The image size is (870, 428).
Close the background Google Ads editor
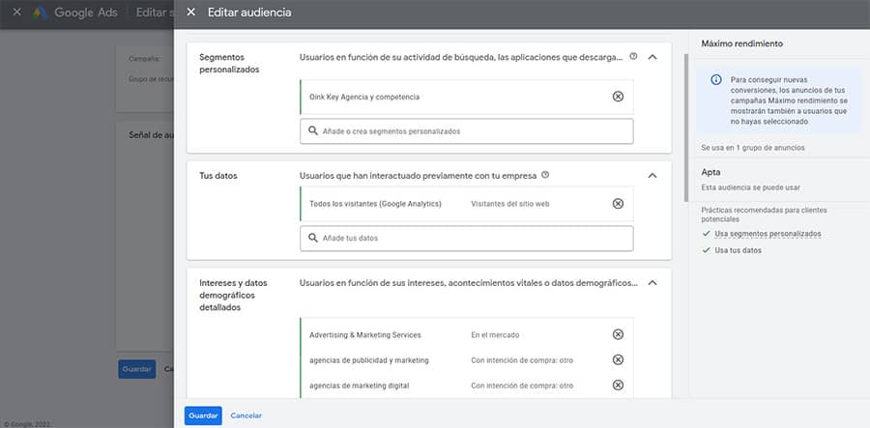(16, 13)
